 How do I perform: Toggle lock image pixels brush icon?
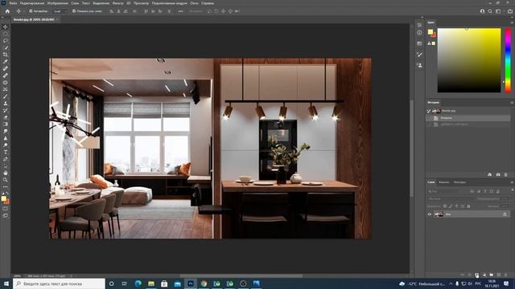tap(451, 206)
